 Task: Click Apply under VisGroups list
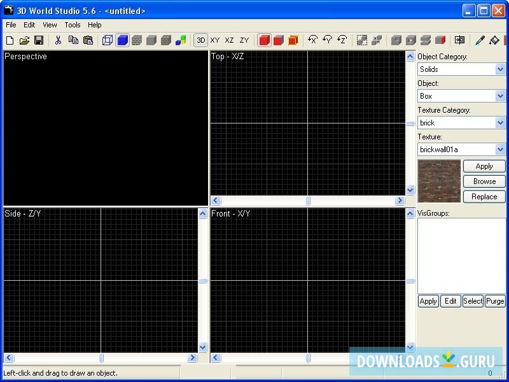(x=428, y=301)
